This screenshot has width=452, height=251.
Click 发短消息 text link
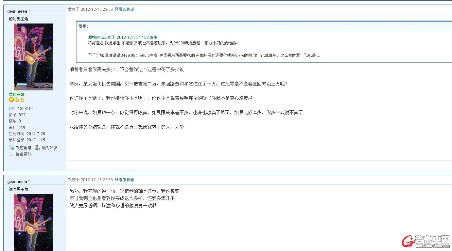(x=24, y=148)
